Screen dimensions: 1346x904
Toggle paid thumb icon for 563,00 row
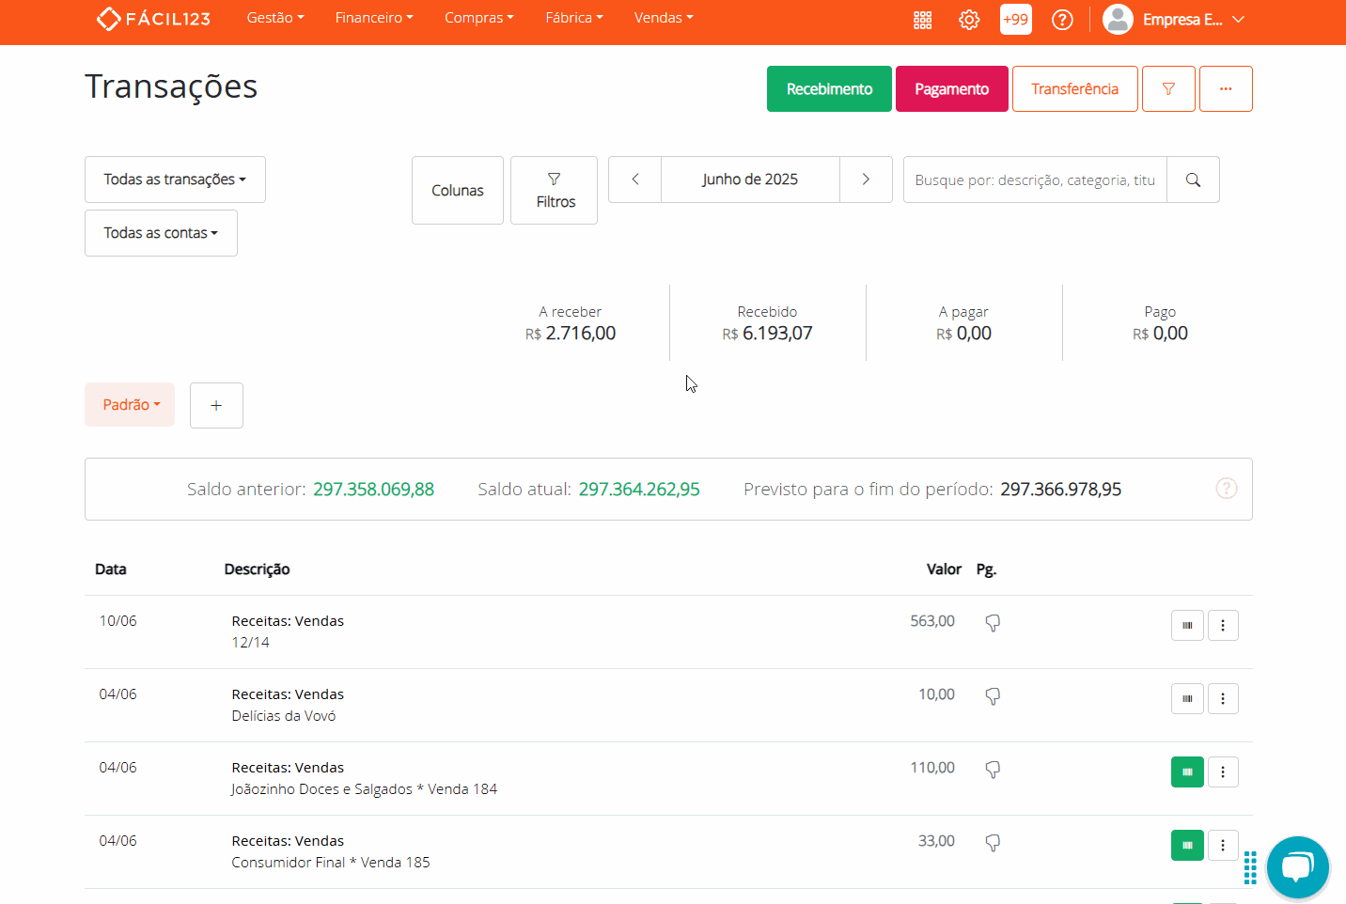tap(993, 623)
